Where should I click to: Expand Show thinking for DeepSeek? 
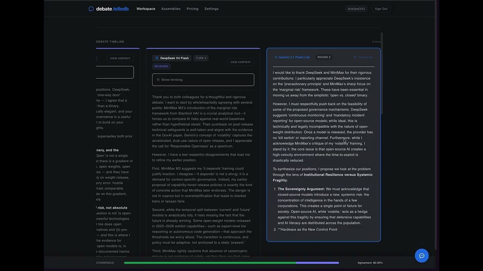pos(203,80)
